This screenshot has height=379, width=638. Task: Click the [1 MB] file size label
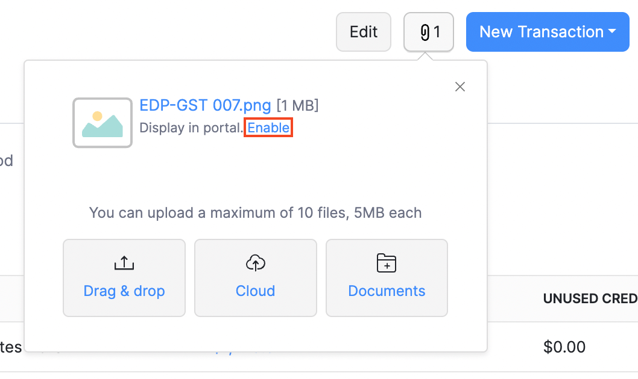click(x=297, y=106)
